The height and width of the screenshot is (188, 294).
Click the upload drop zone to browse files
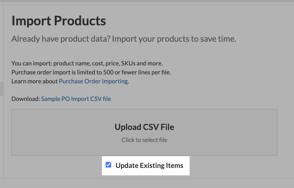pyautogui.click(x=144, y=132)
